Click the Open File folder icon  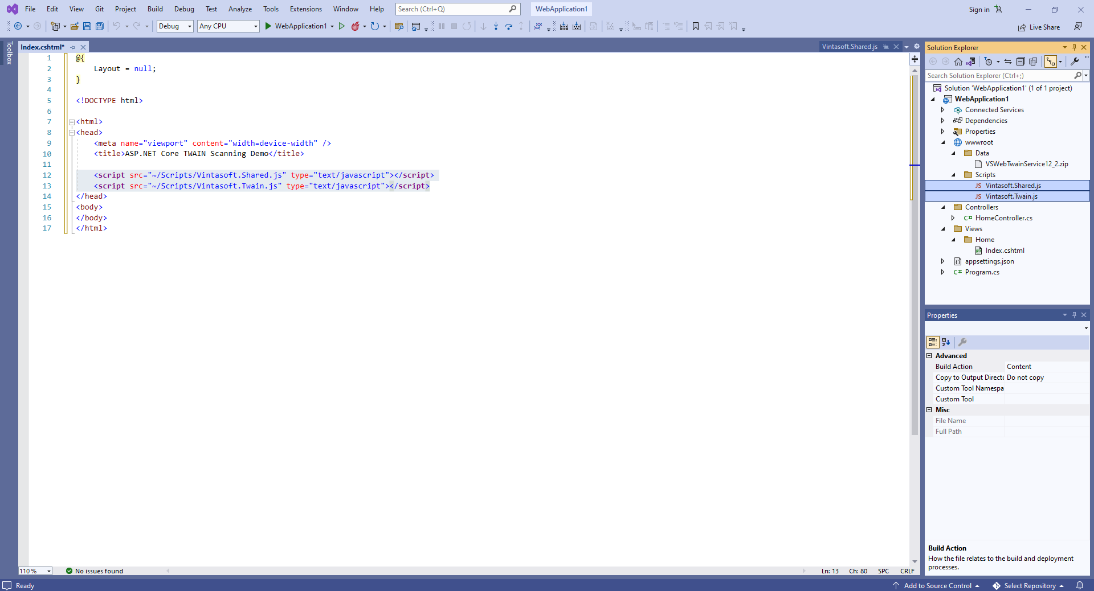[75, 26]
